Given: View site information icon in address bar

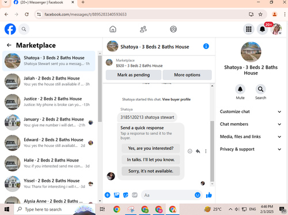Looking at the screenshot, I should click(39, 14).
